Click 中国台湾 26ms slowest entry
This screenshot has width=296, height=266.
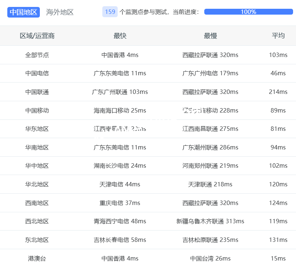[210, 258]
